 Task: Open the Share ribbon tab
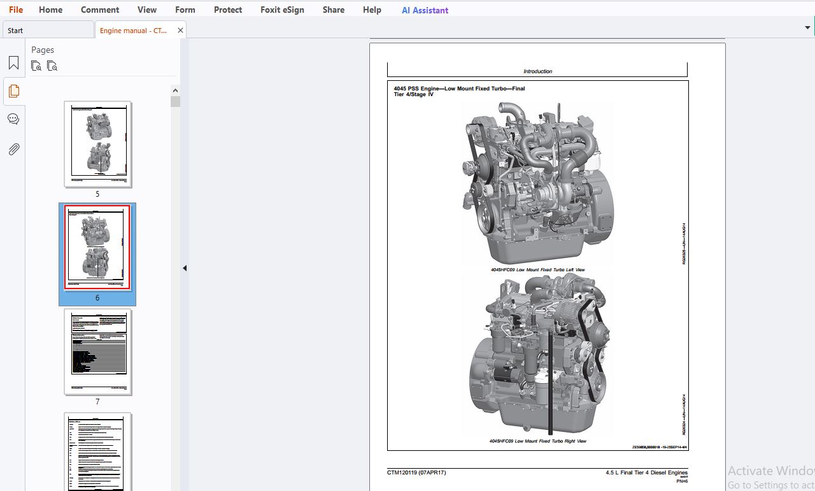click(x=334, y=10)
